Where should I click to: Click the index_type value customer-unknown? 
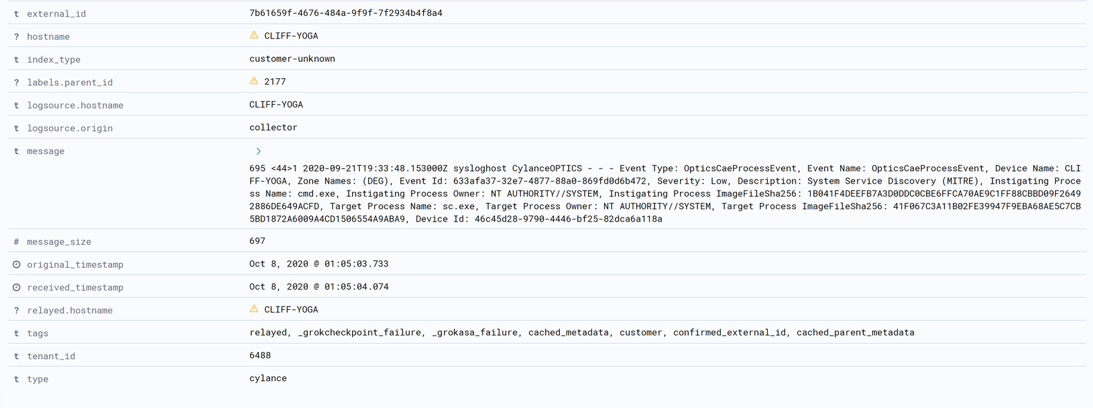coord(292,59)
